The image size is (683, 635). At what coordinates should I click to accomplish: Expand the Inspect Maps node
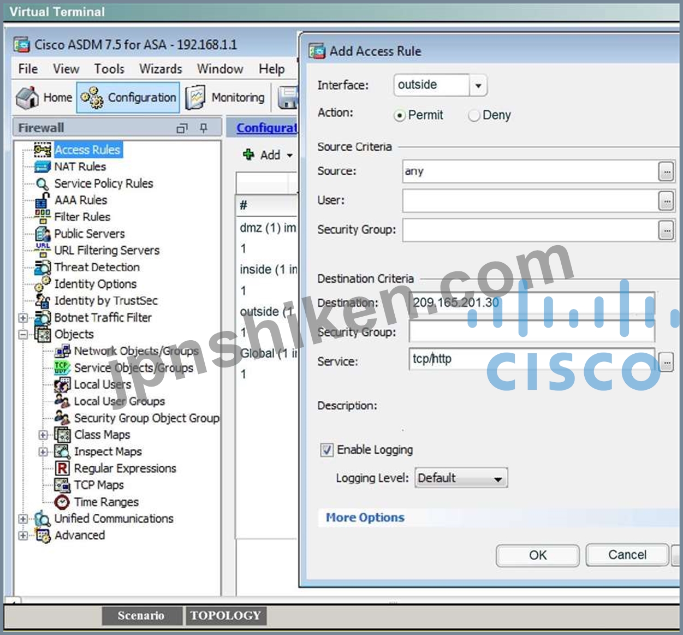(x=43, y=452)
